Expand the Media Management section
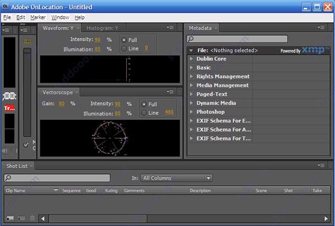 click(191, 85)
